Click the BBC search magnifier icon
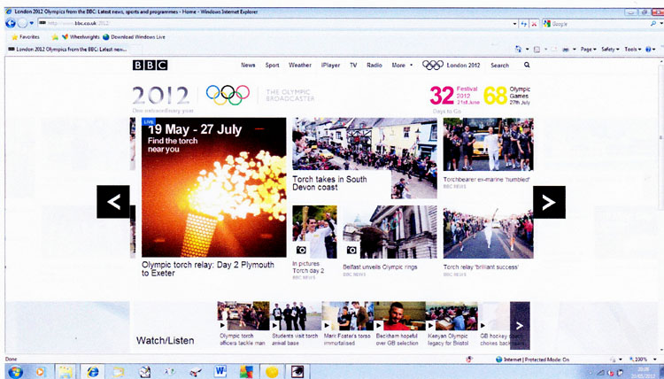The height and width of the screenshot is (379, 664). pyautogui.click(x=527, y=65)
